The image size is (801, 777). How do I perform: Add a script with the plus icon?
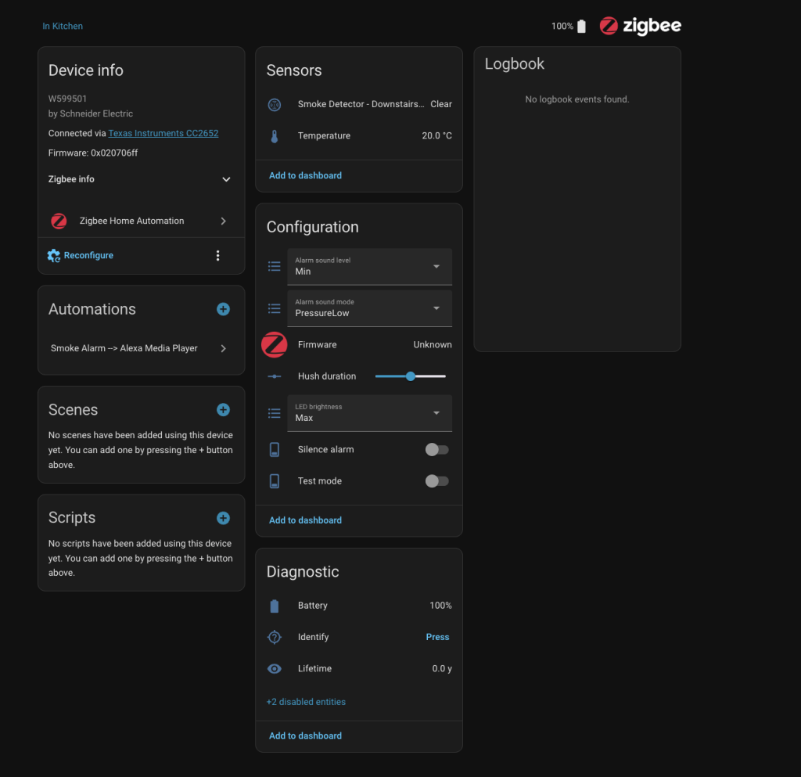[x=223, y=518]
